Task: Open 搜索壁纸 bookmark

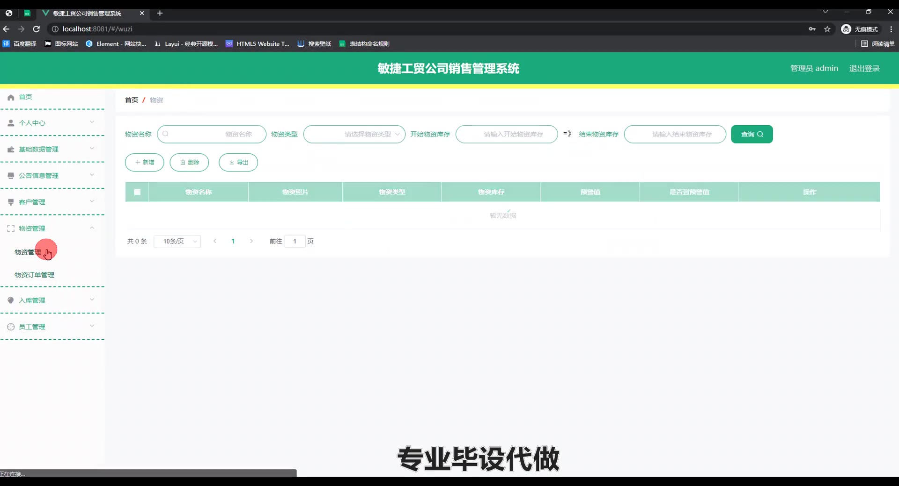Action: point(314,44)
